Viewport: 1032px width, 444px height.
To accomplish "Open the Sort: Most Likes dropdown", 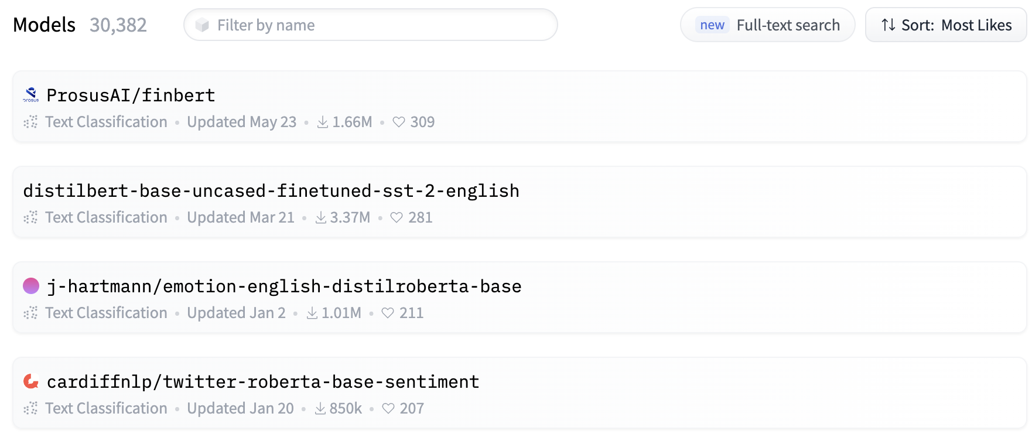I will point(946,25).
